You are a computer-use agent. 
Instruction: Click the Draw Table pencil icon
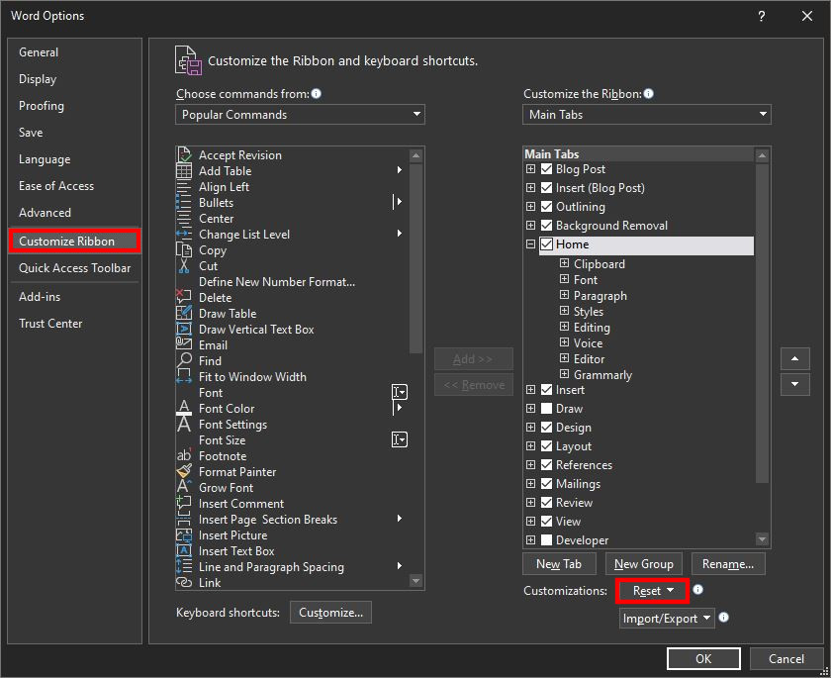click(x=184, y=314)
